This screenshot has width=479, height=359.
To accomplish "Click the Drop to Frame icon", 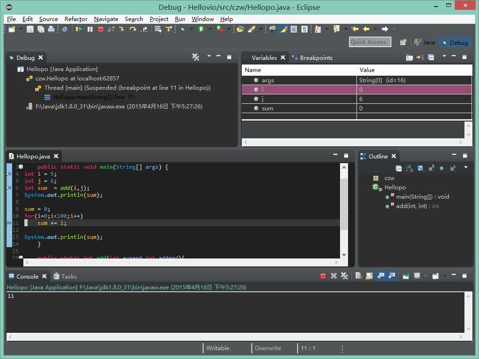I will click(x=158, y=29).
